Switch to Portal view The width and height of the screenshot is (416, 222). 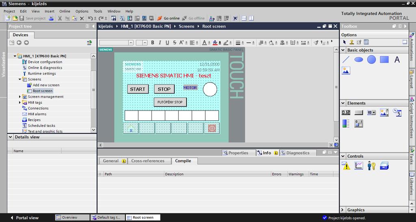click(x=24, y=218)
